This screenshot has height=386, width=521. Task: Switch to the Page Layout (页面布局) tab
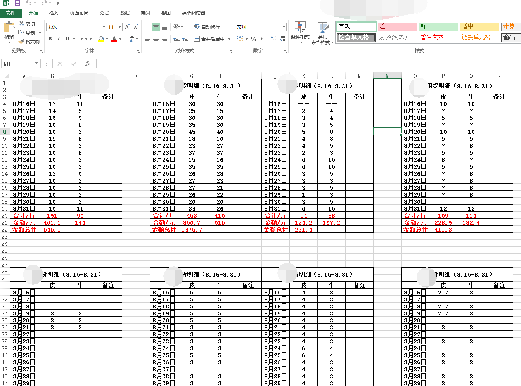[79, 13]
